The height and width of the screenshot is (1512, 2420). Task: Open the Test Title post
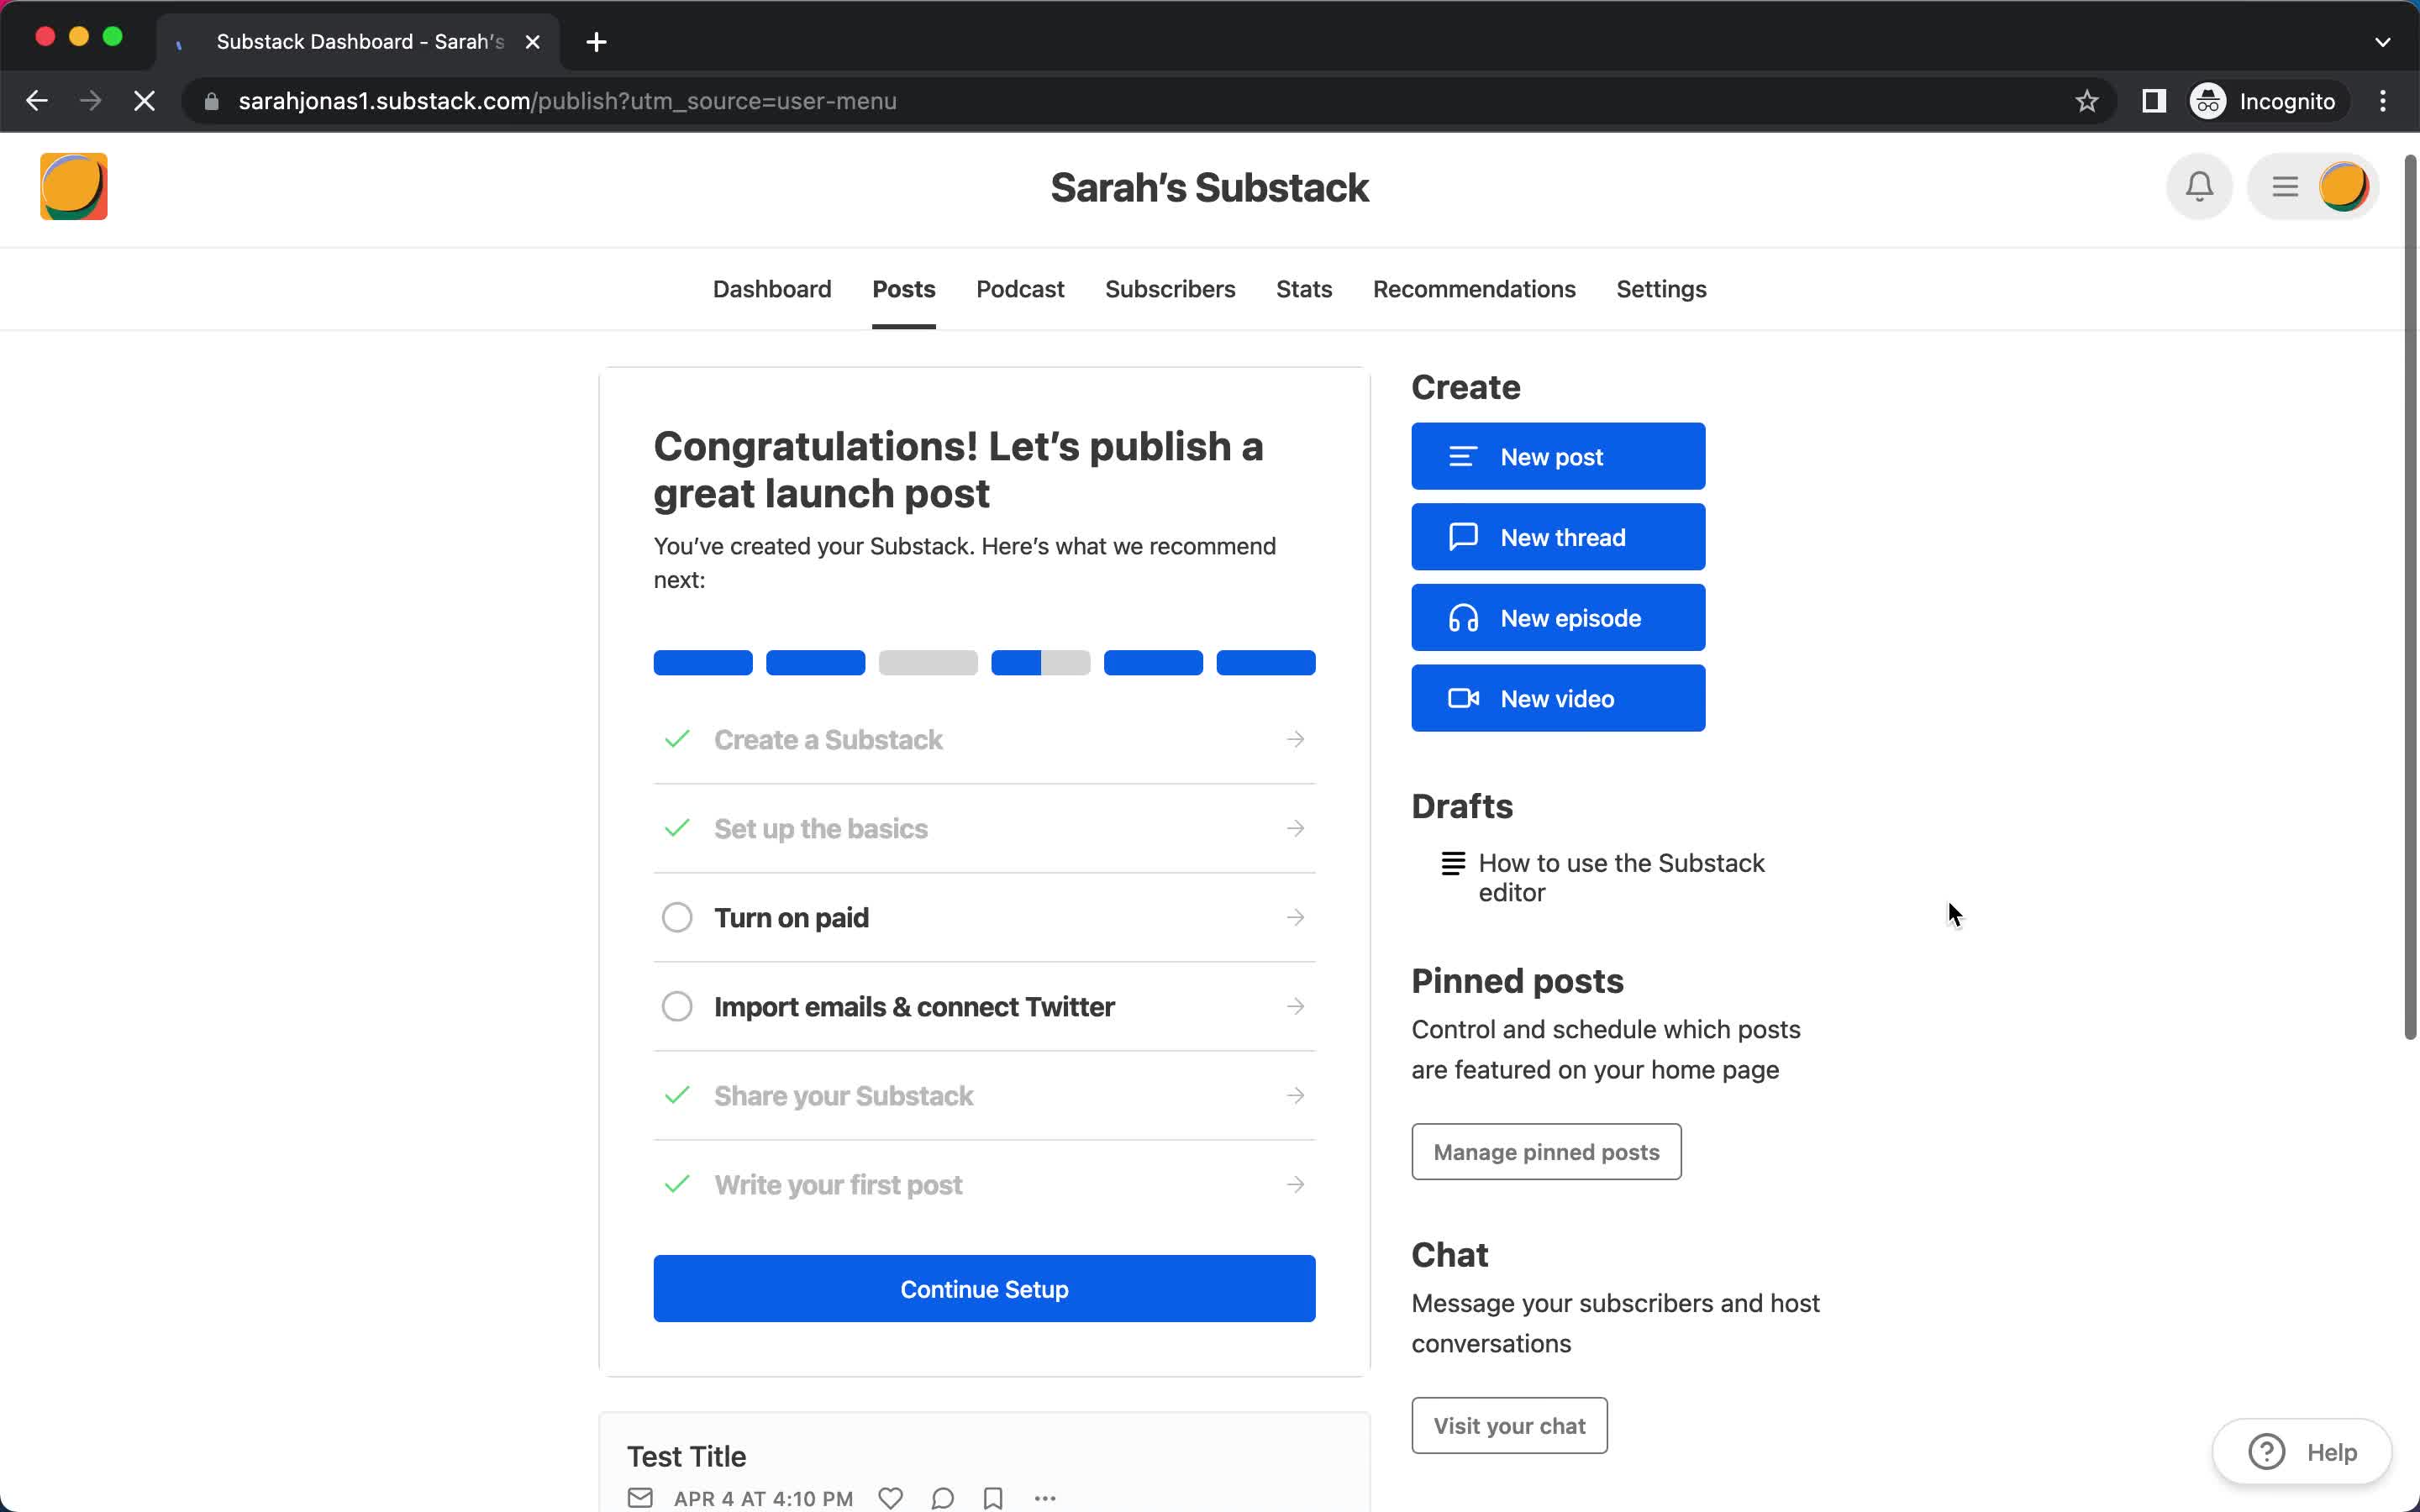686,1456
